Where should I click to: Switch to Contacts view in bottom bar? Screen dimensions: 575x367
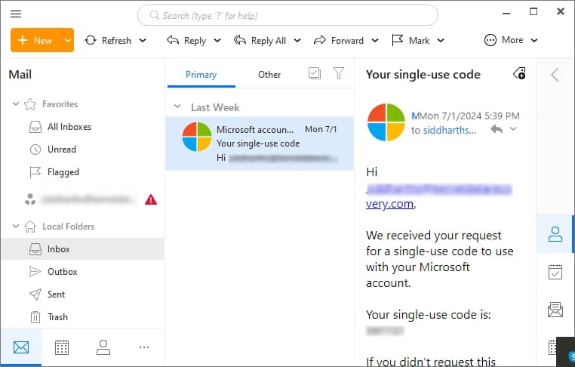(103, 347)
